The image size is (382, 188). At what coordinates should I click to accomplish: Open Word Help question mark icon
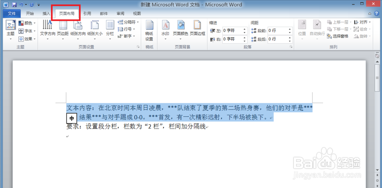(377, 14)
